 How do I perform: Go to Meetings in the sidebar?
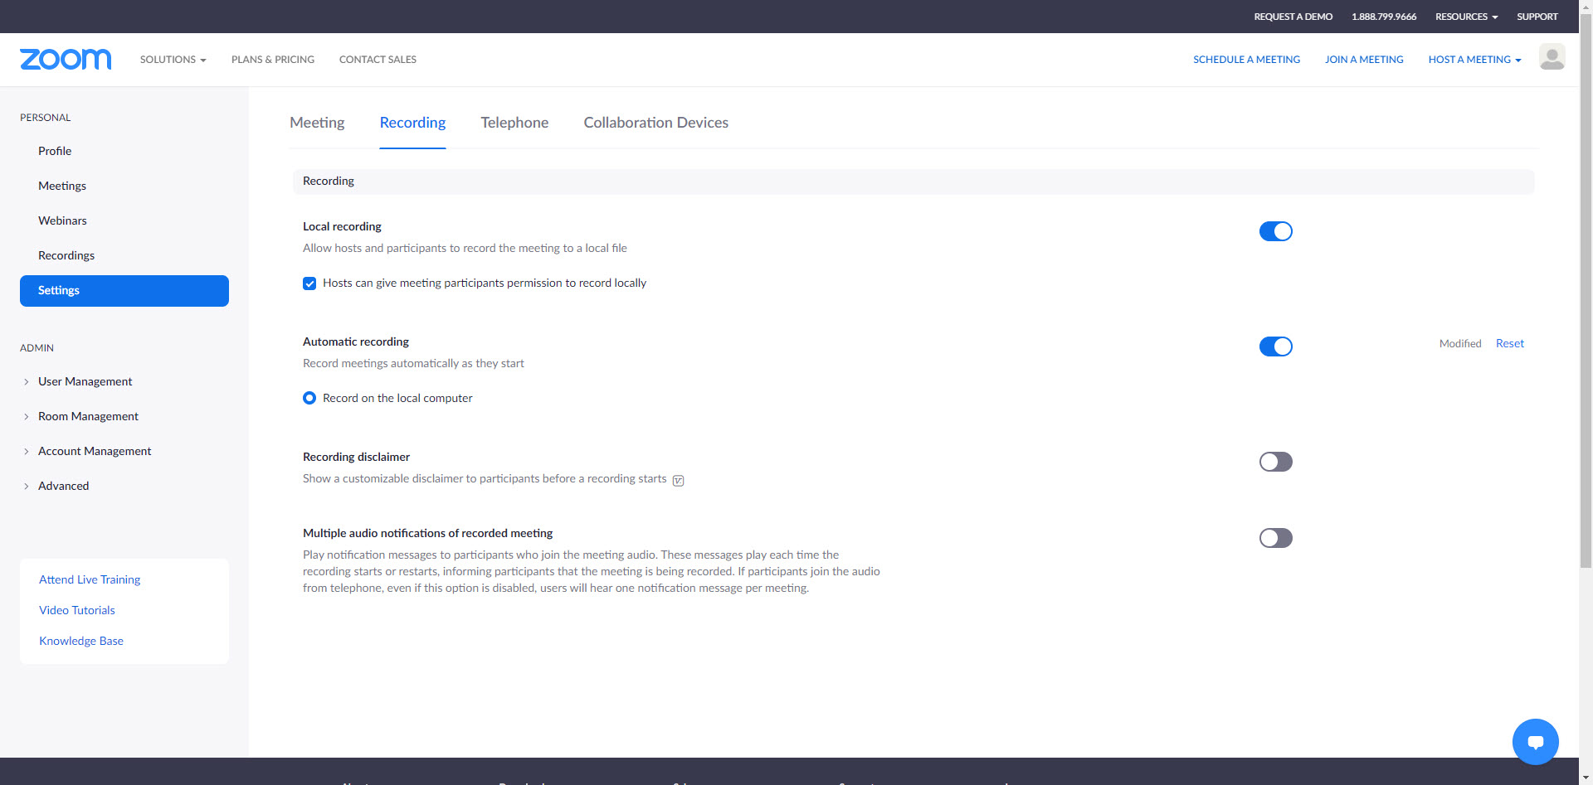[62, 186]
